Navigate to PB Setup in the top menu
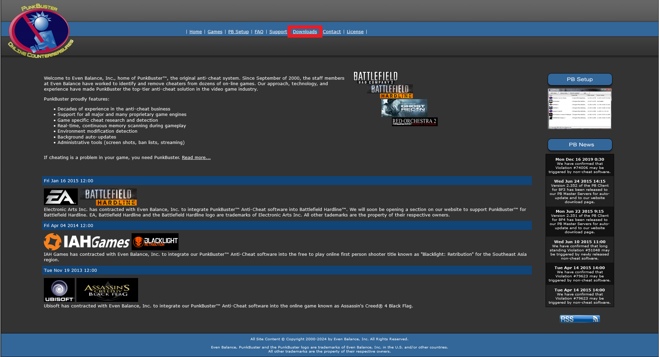The image size is (659, 357). [x=239, y=32]
